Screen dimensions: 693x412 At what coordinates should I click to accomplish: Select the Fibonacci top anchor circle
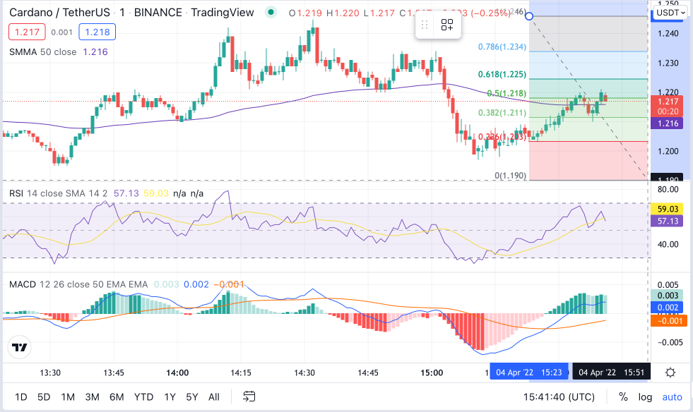point(529,16)
